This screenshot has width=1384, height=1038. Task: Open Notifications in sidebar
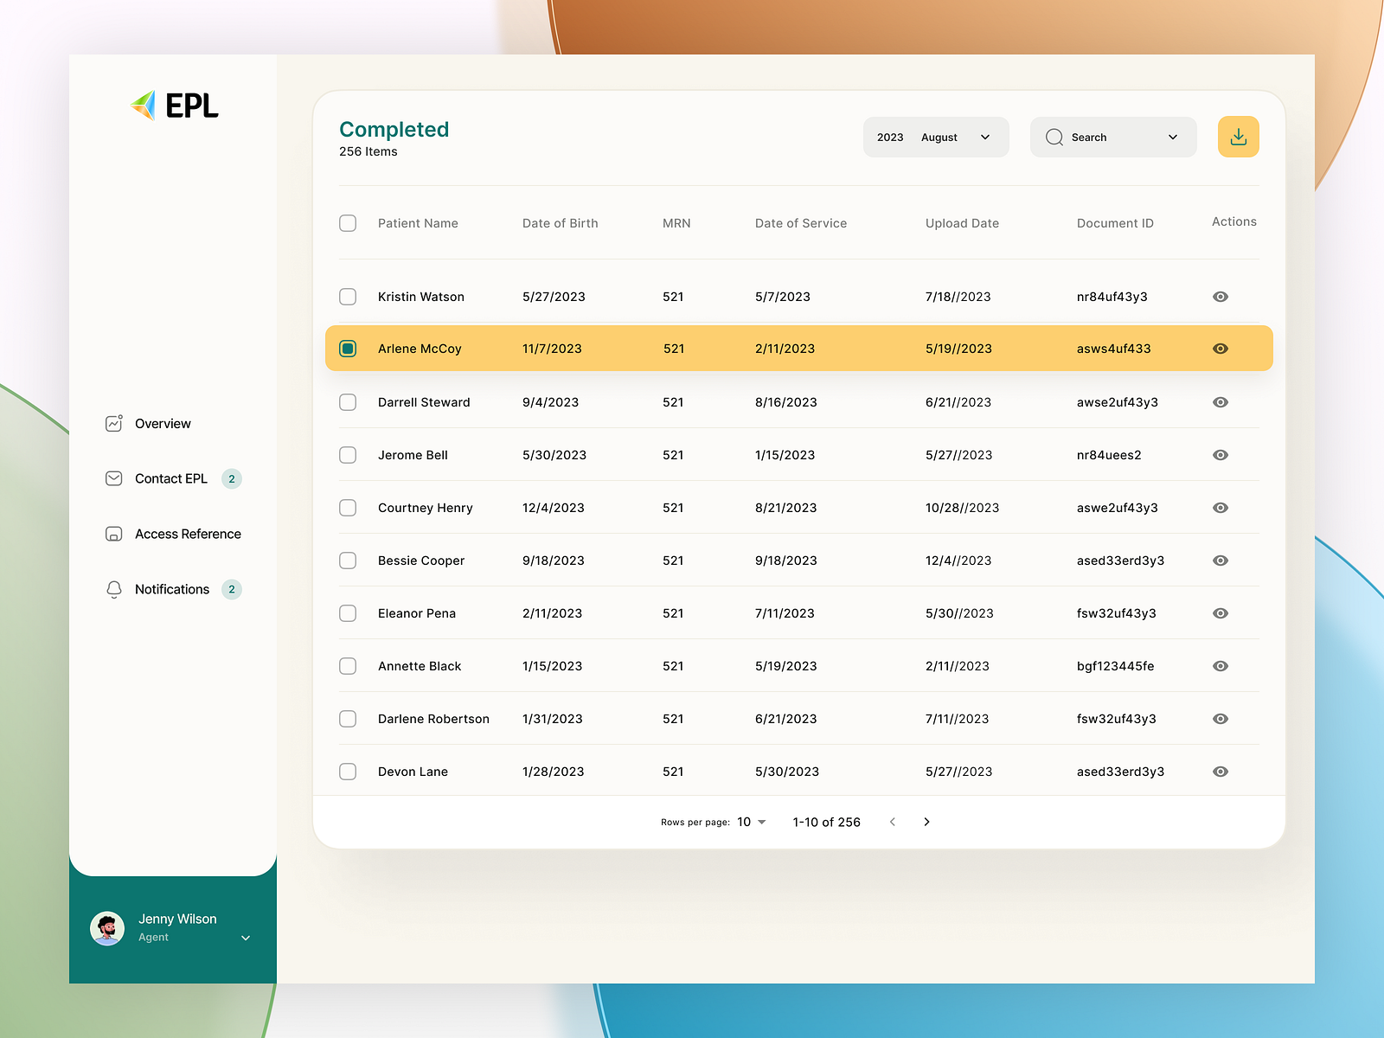(172, 589)
